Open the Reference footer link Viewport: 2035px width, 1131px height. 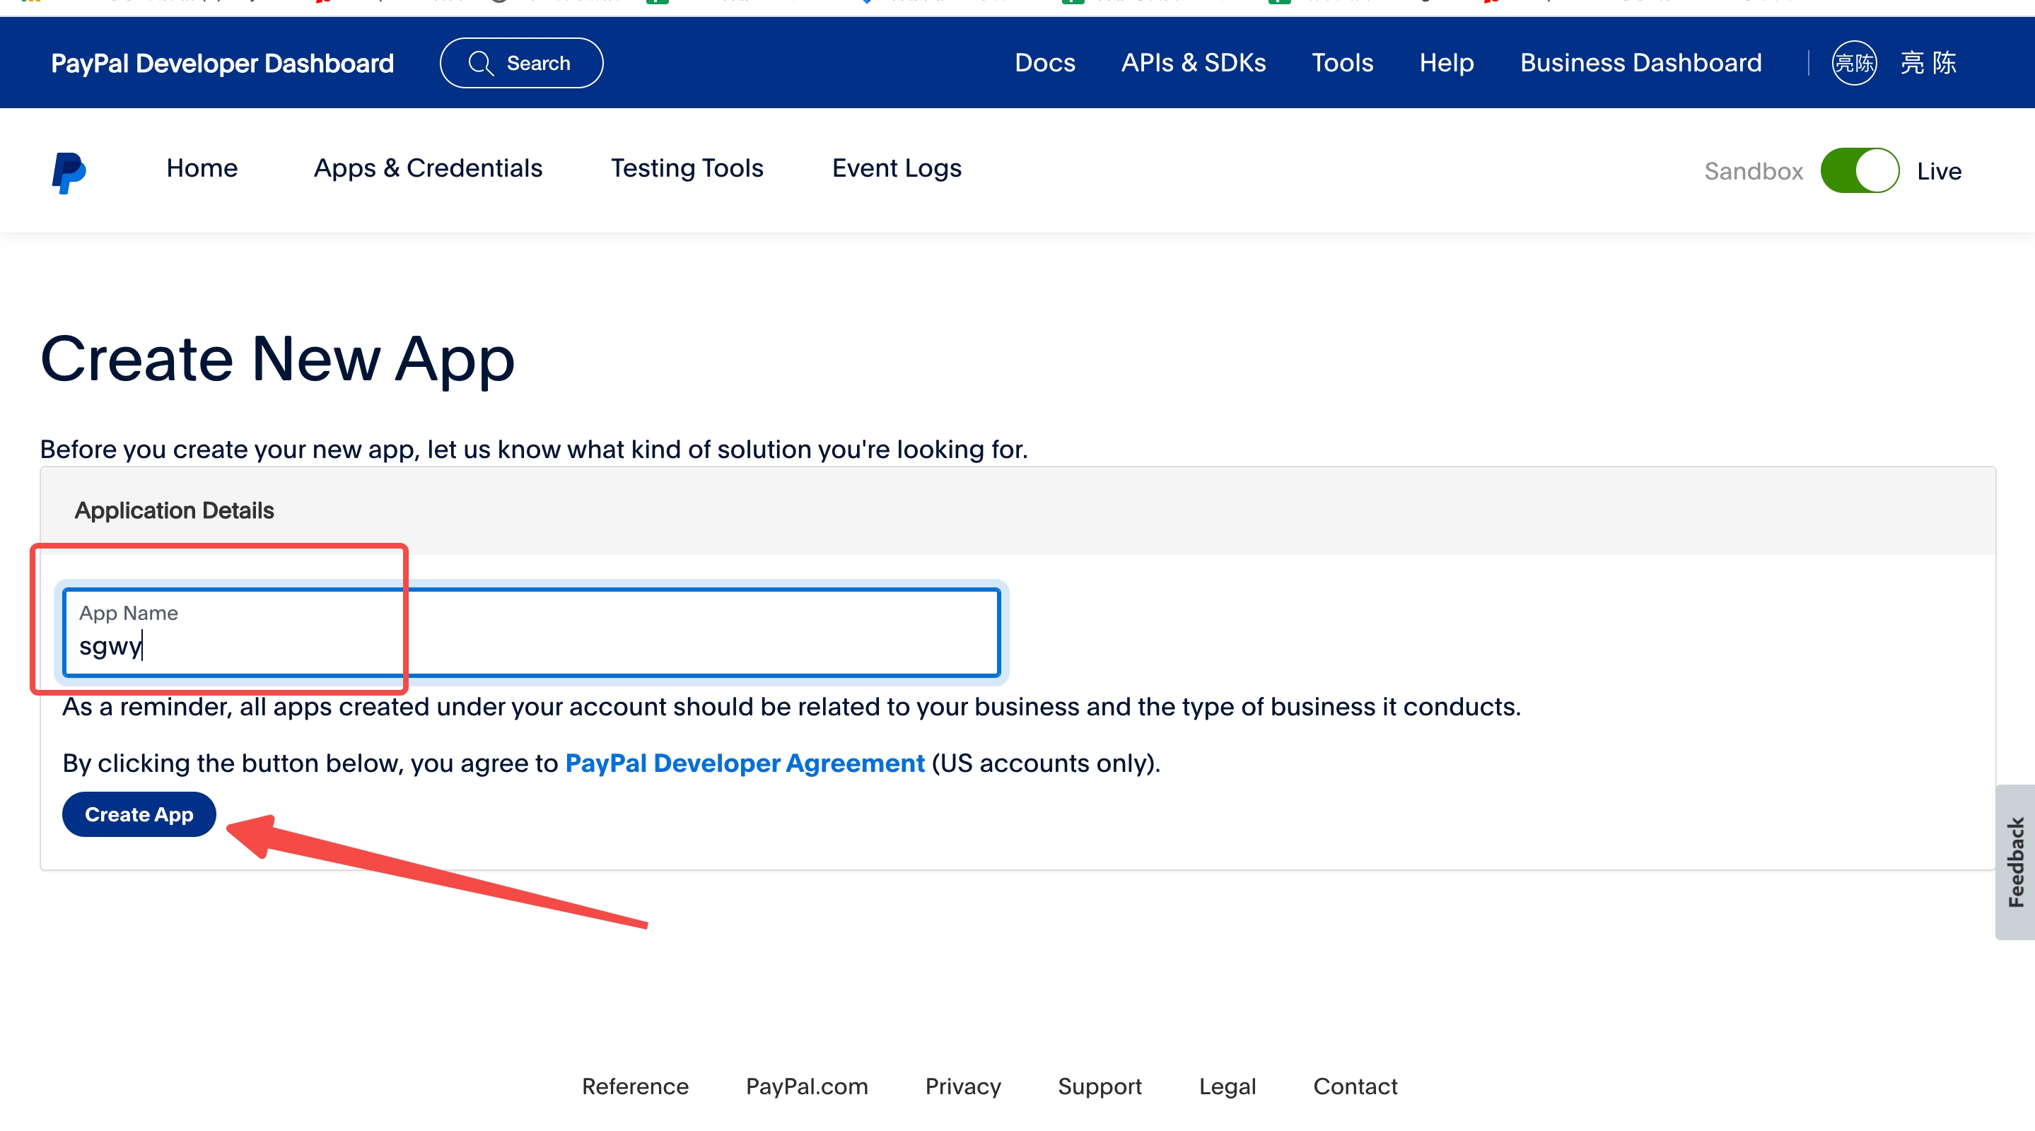(635, 1086)
